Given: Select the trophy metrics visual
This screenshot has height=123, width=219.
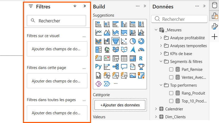Looking at the screenshot, I should pyautogui.click(x=141, y=67).
